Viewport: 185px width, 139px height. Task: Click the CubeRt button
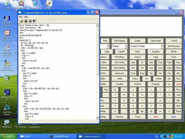pyautogui.click(x=121, y=52)
